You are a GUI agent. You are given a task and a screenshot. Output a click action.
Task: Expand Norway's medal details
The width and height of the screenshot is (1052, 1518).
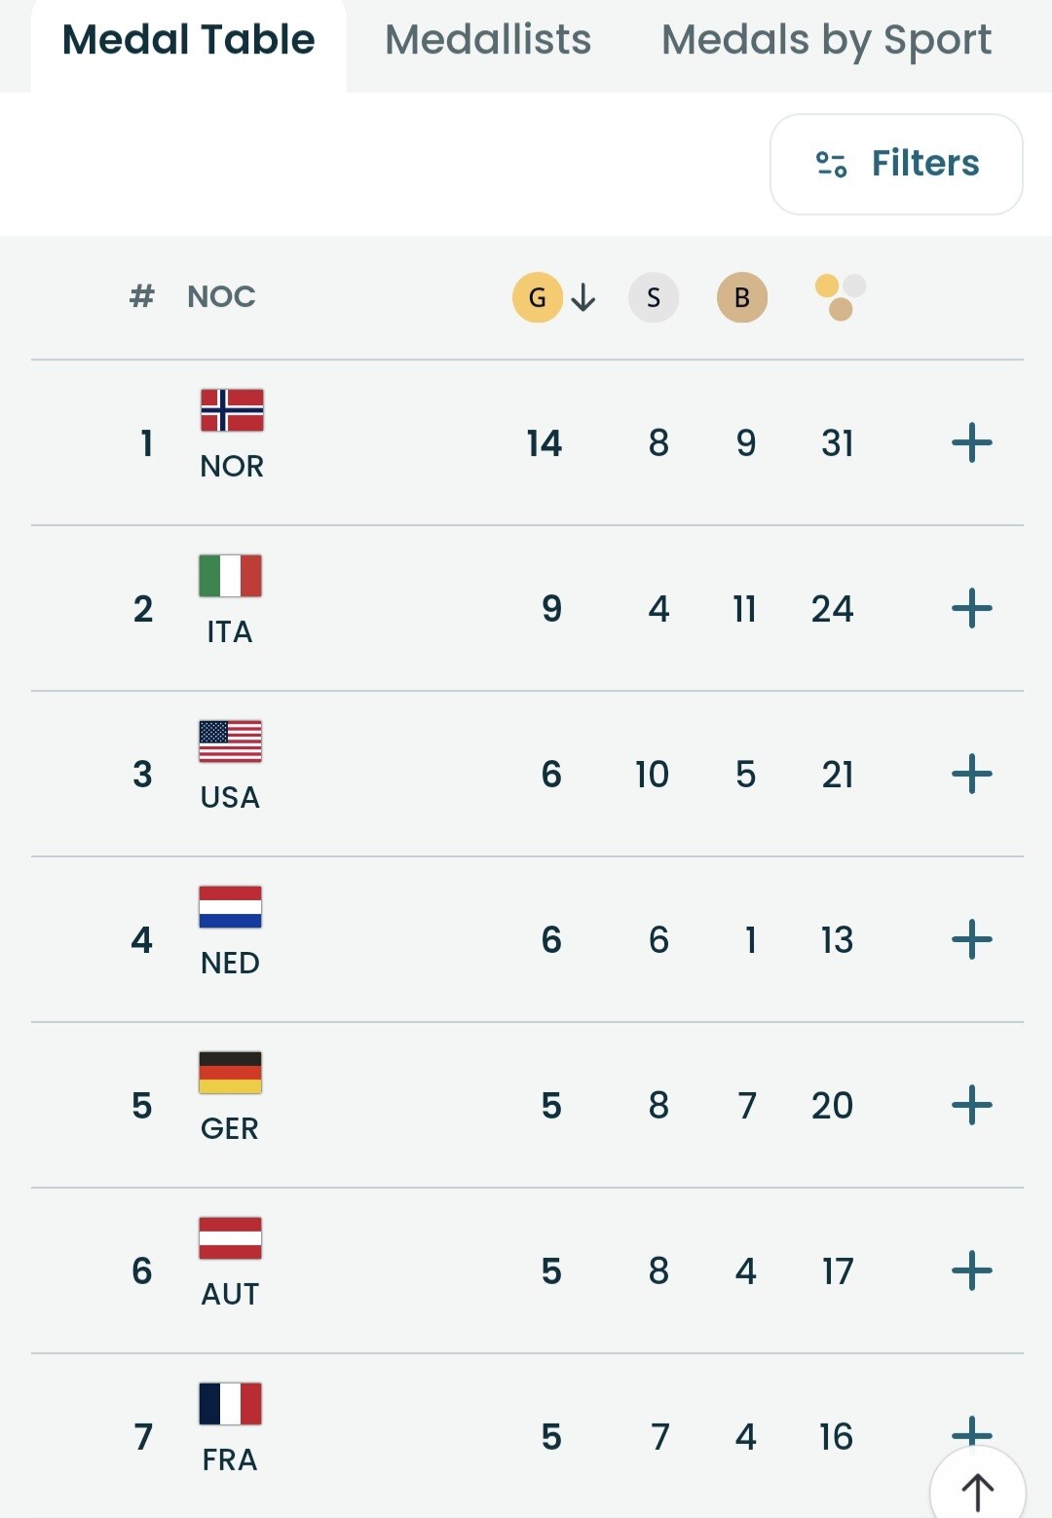pyautogui.click(x=971, y=443)
